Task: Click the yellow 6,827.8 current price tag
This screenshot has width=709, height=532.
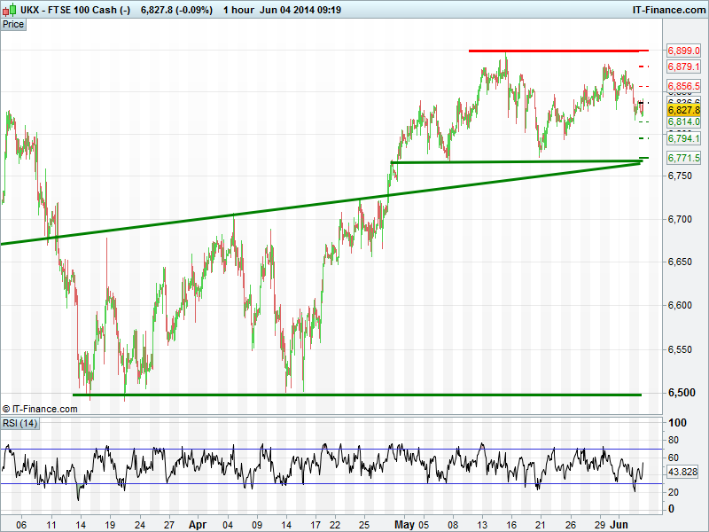Action: 683,110
